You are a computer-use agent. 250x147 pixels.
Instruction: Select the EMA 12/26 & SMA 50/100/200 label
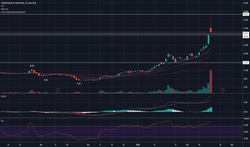tap(13, 12)
